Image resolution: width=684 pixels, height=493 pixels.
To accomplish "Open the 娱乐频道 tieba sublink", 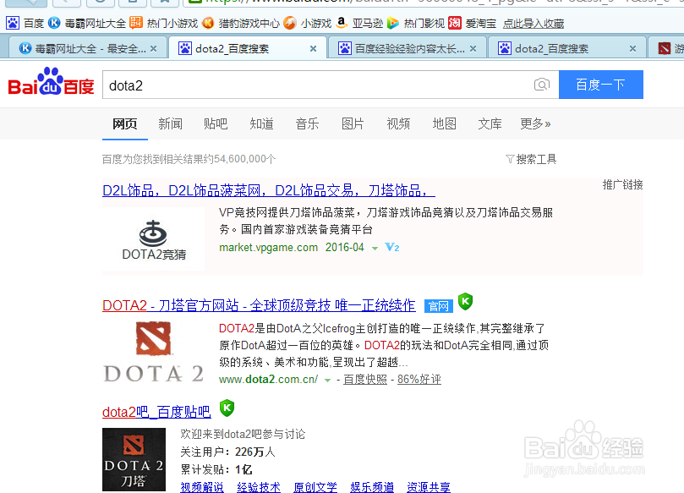I will tap(372, 487).
